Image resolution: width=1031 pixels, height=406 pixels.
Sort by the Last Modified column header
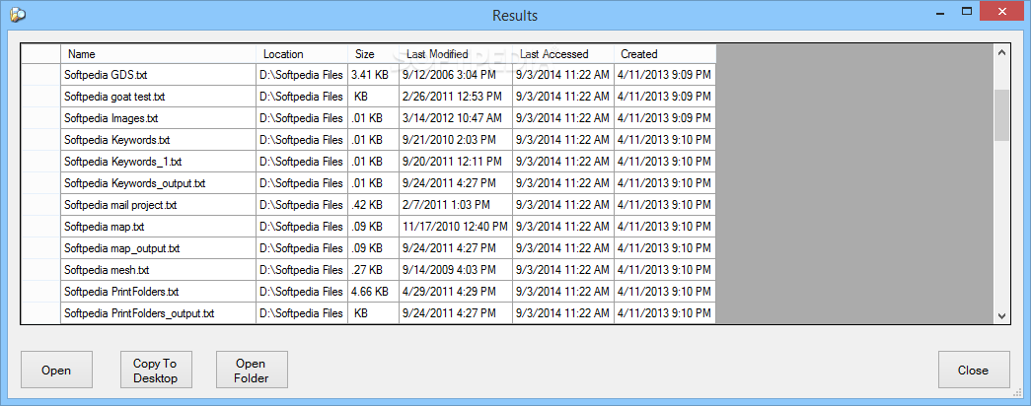tap(456, 54)
